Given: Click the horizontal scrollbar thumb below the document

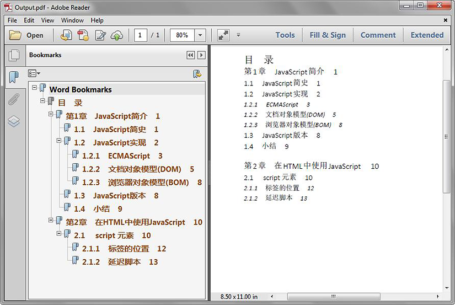Looking at the screenshot, I should coord(334,297).
